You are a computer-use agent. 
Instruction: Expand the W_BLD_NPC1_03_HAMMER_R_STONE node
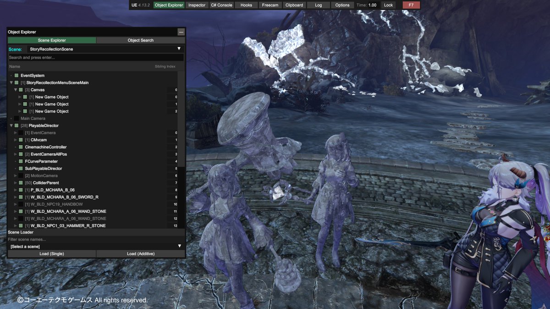[x=16, y=226]
